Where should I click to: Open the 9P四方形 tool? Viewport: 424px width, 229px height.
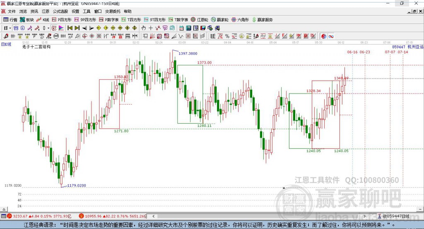(x=85, y=20)
